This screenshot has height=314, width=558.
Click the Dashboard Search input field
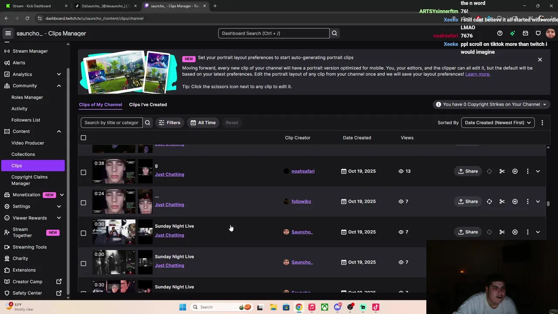(x=274, y=33)
